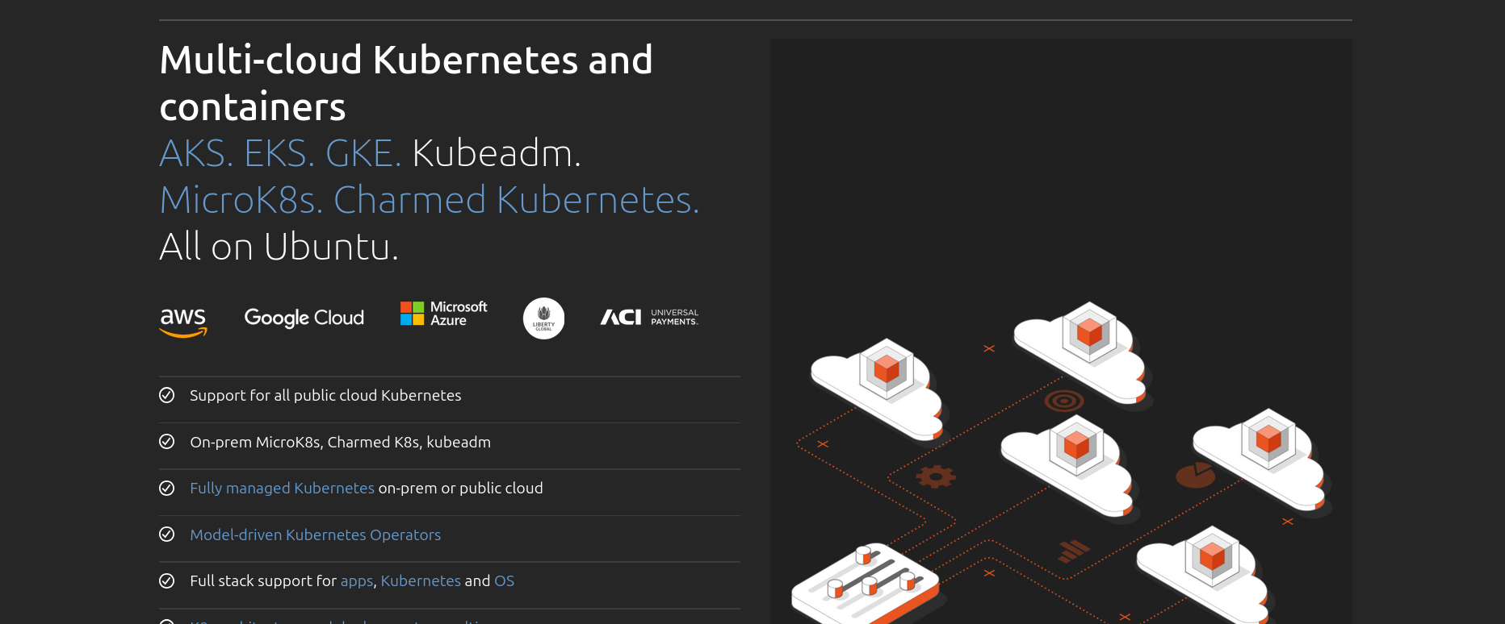Click the ACI Universal Payments logo
The image size is (1505, 624).
pyautogui.click(x=649, y=318)
